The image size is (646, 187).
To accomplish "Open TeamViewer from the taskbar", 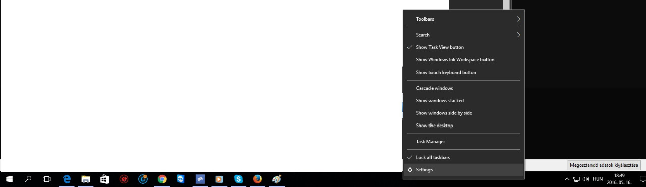I will coord(181,179).
